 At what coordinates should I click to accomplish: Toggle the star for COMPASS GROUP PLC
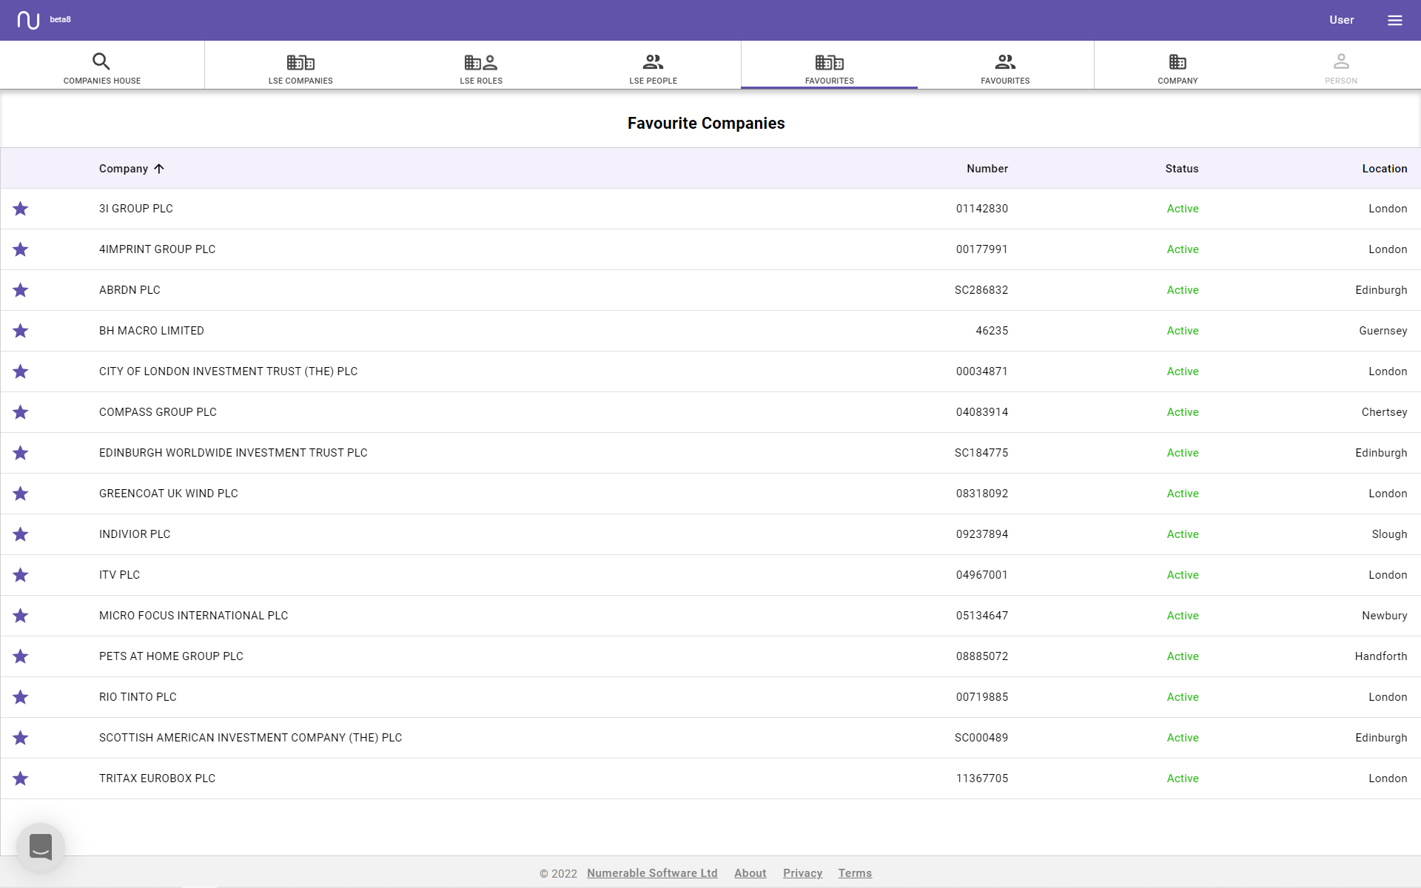(x=21, y=412)
